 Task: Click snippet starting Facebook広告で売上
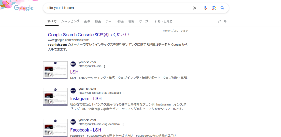point(124,136)
